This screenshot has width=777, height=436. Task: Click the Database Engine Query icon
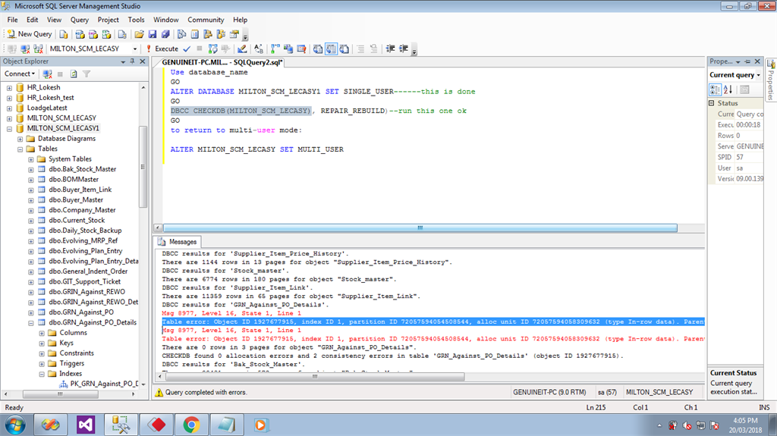(64, 34)
